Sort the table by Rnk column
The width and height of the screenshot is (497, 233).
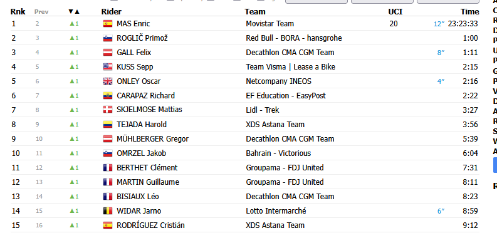click(18, 12)
